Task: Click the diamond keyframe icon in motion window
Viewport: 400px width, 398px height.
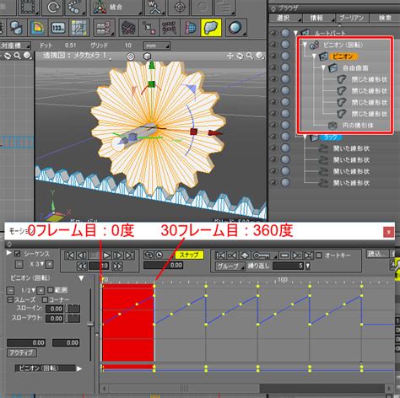Action: [245, 255]
